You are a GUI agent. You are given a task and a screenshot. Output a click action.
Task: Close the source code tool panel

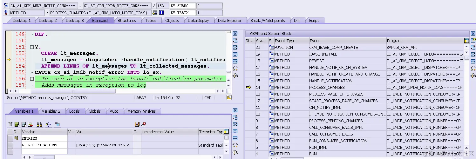tap(235, 34)
